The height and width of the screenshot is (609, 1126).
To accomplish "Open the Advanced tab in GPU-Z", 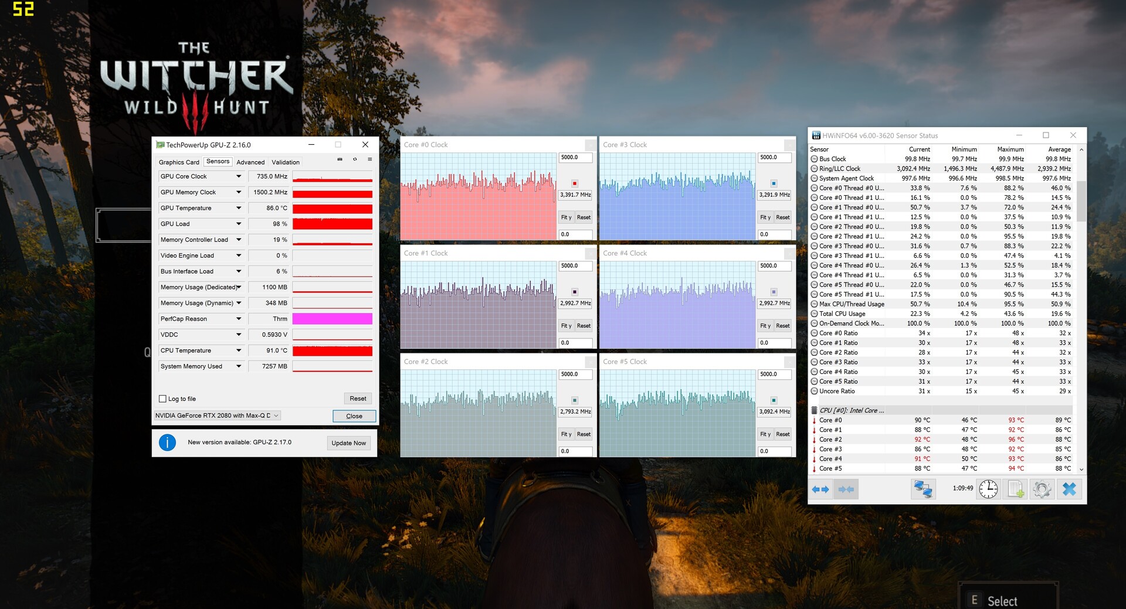I will click(250, 162).
